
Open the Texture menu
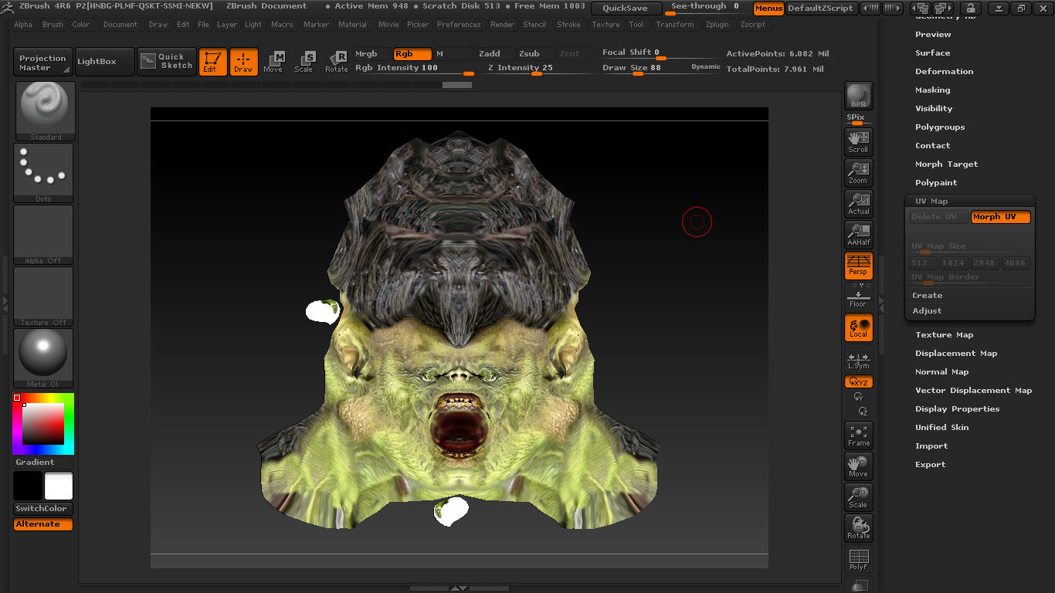click(x=606, y=25)
